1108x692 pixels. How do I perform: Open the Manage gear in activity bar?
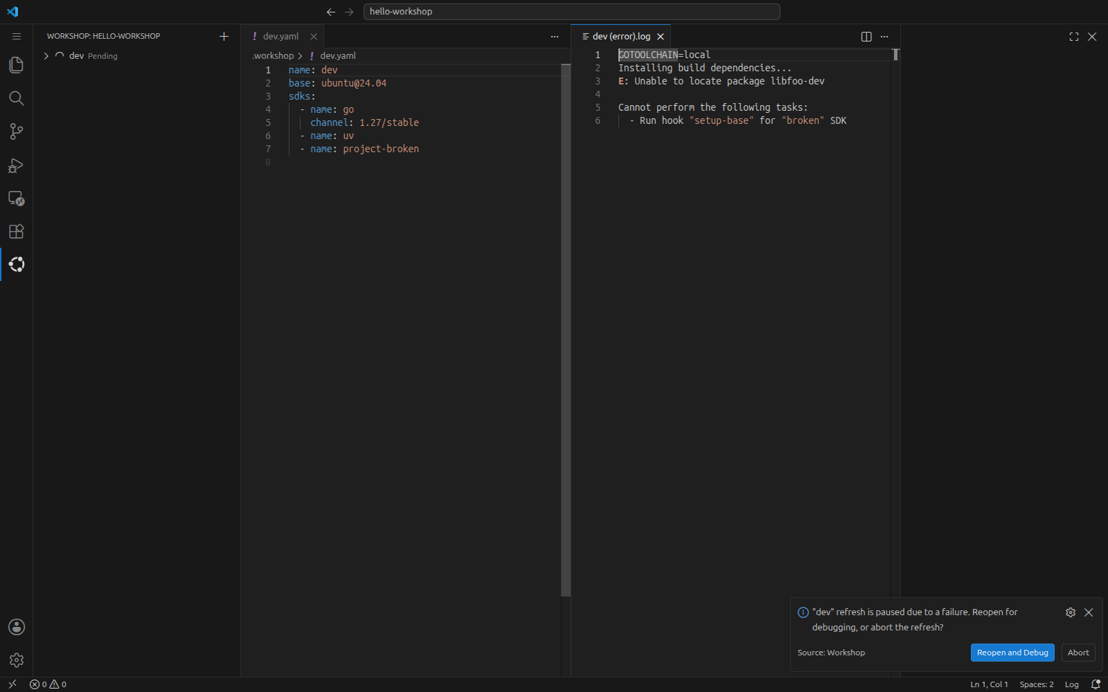[x=17, y=660]
